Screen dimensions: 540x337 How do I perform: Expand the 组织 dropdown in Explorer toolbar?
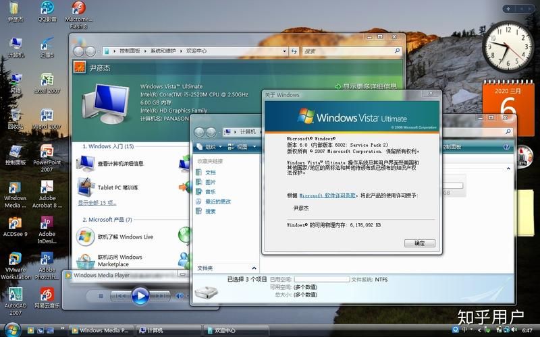[208, 147]
